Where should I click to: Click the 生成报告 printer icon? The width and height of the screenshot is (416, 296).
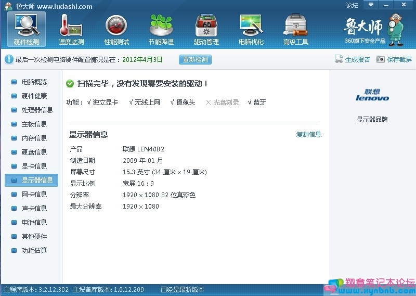339,59
